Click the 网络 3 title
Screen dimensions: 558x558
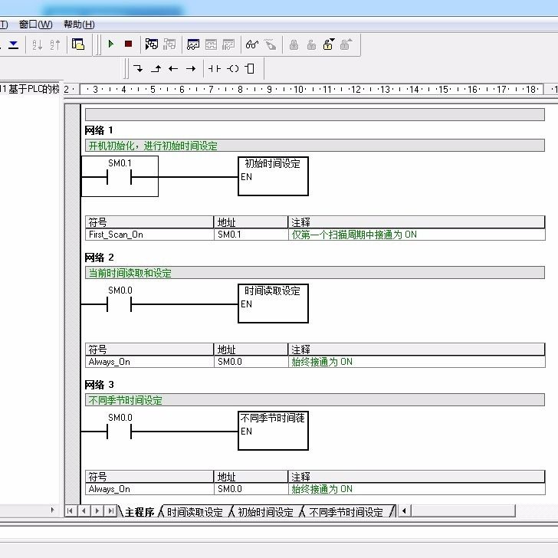coord(100,385)
